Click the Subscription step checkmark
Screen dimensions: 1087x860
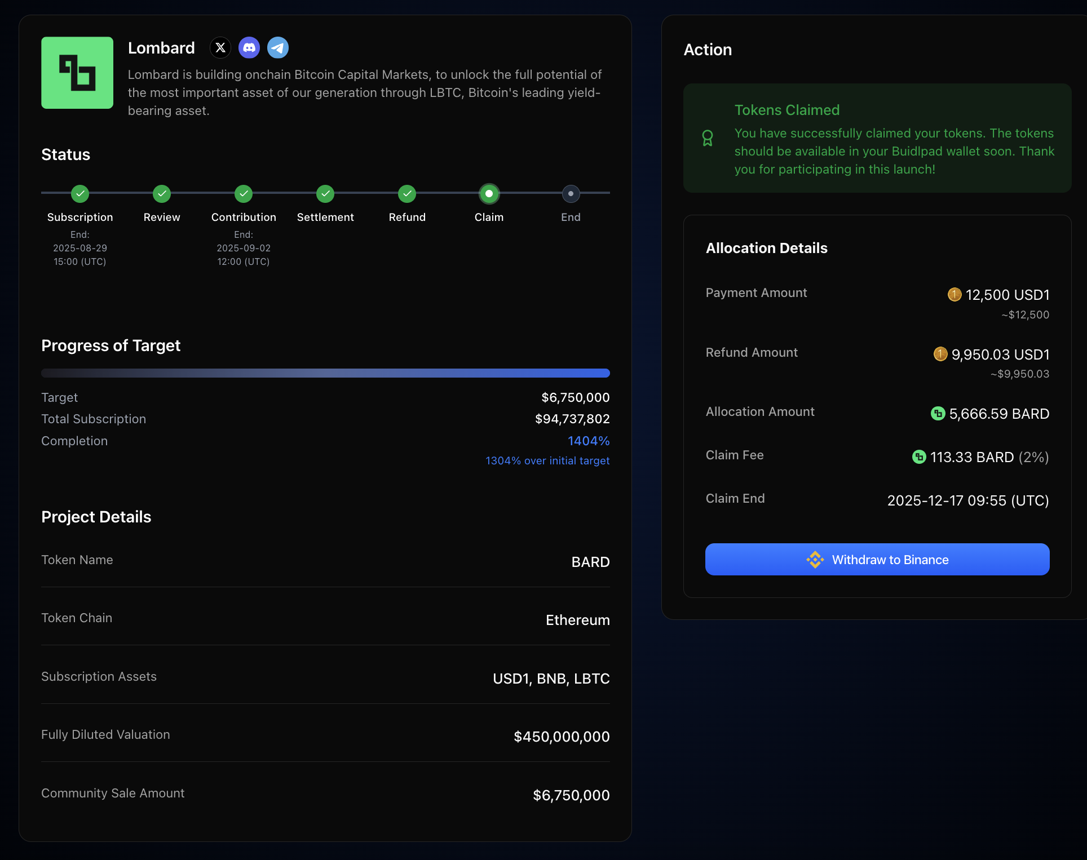[80, 194]
